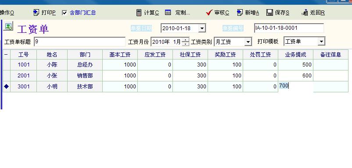The height and width of the screenshot is (168, 352).
Task: Open the 操作O menu
Action: (7, 13)
